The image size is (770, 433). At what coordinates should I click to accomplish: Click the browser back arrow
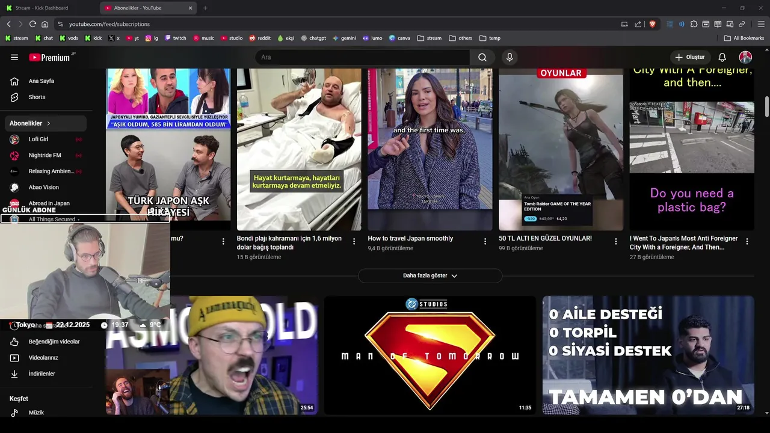9,24
